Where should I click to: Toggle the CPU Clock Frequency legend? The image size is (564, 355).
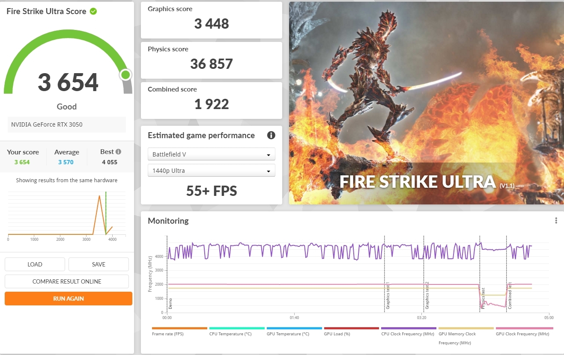409,331
